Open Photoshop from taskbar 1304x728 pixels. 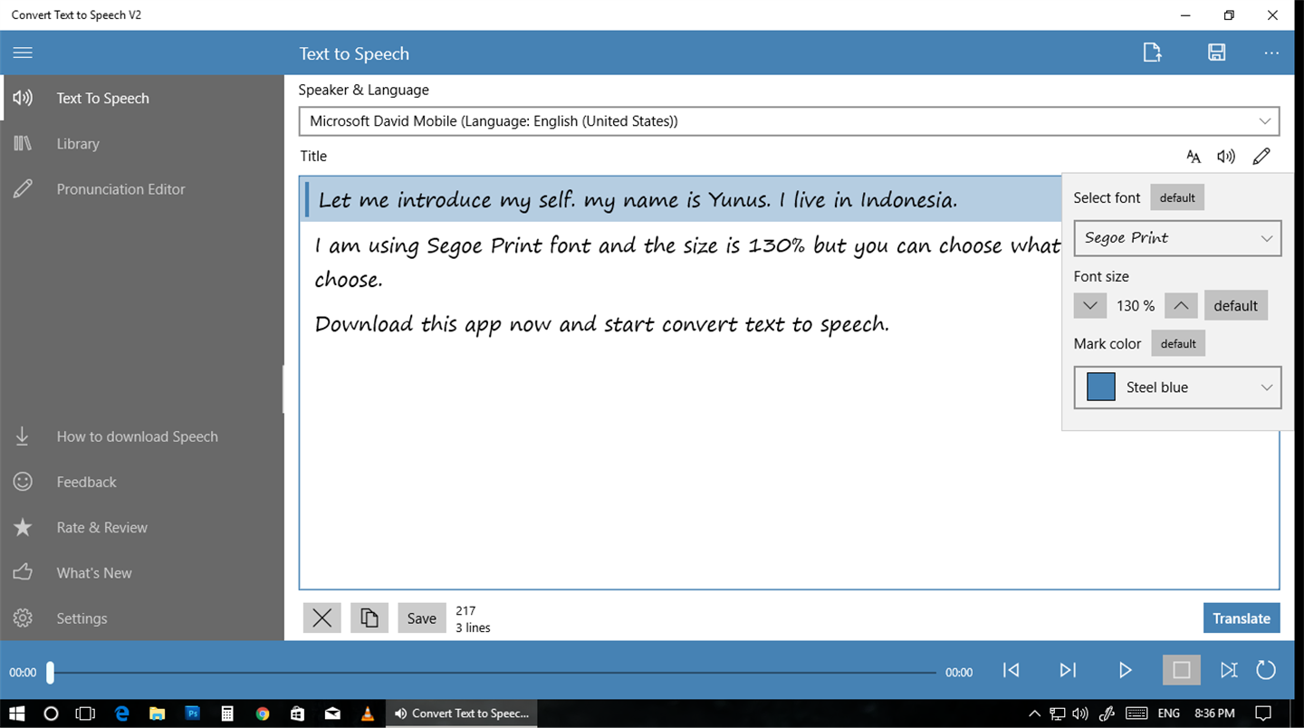192,714
